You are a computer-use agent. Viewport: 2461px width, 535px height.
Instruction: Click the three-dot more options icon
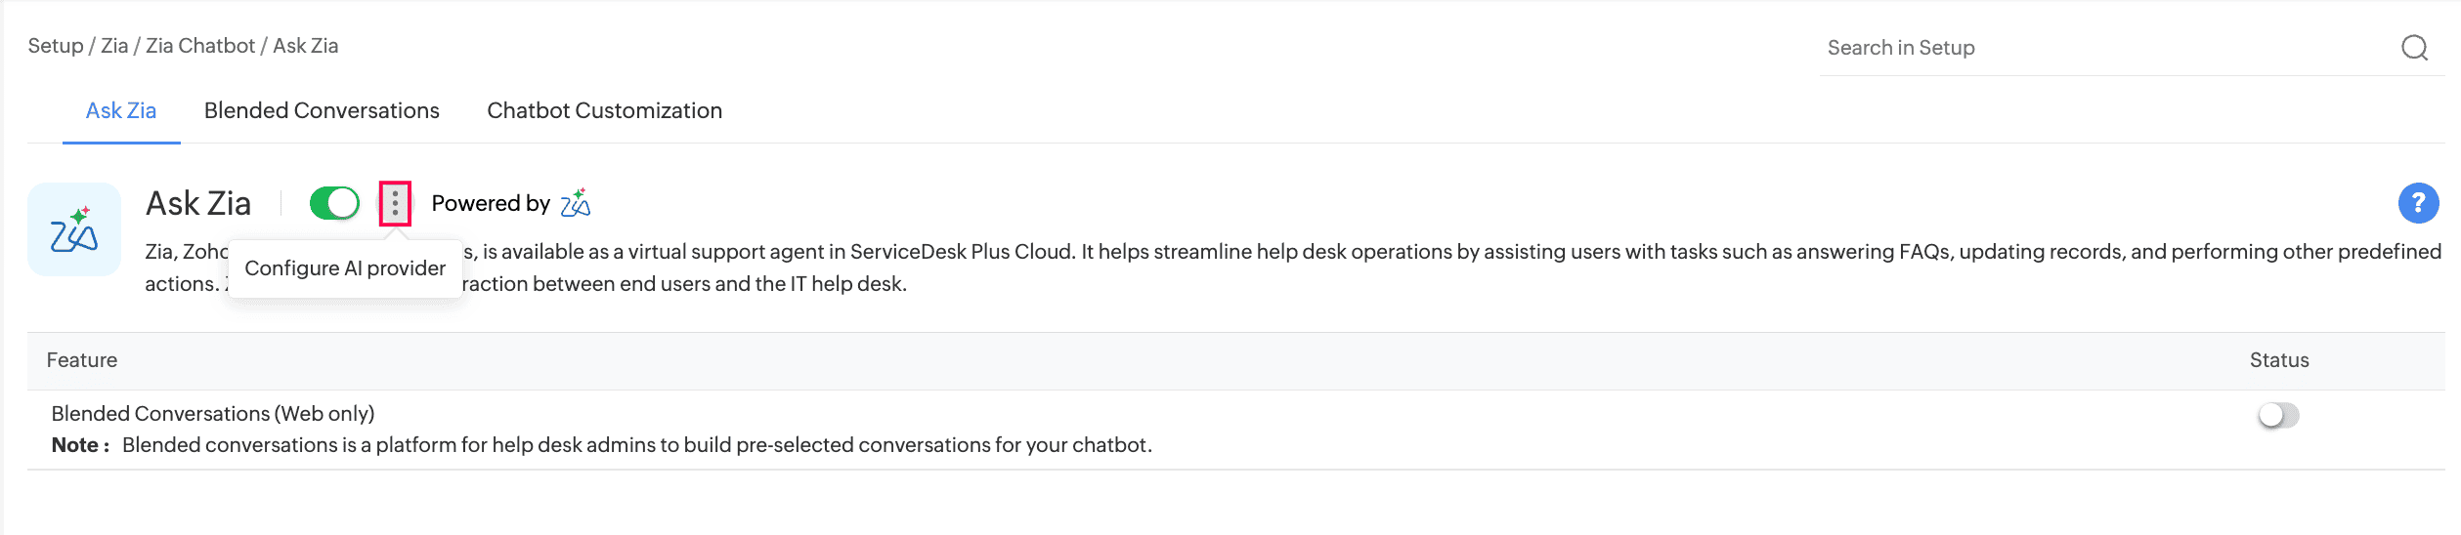click(x=395, y=203)
